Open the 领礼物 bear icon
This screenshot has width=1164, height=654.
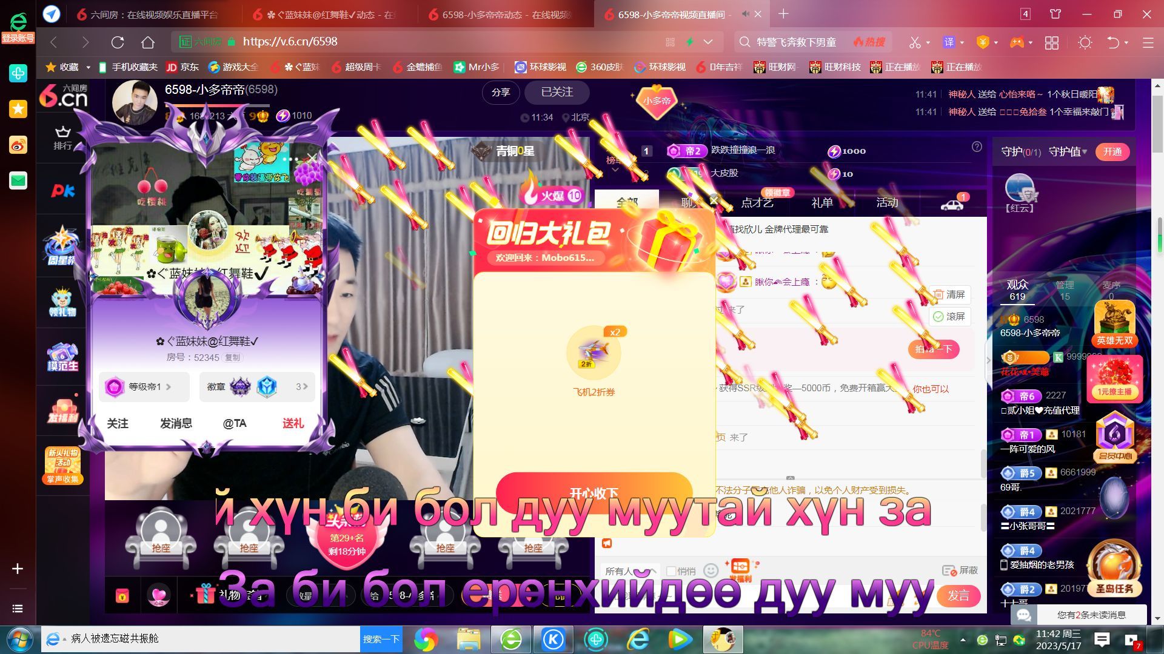pyautogui.click(x=62, y=303)
